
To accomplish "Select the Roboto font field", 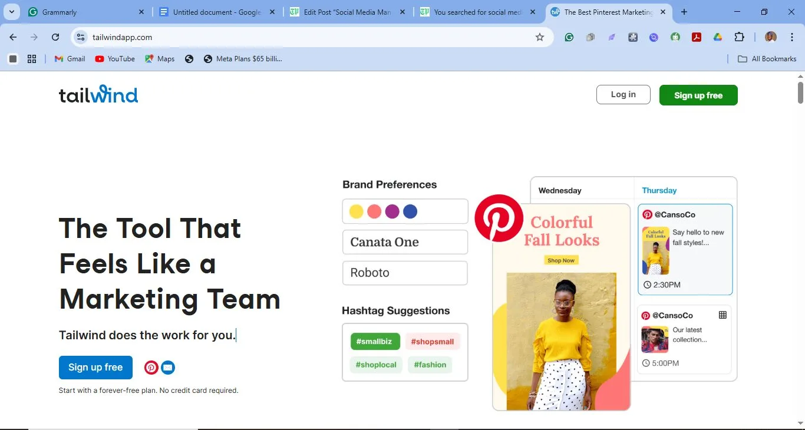I will 405,273.
